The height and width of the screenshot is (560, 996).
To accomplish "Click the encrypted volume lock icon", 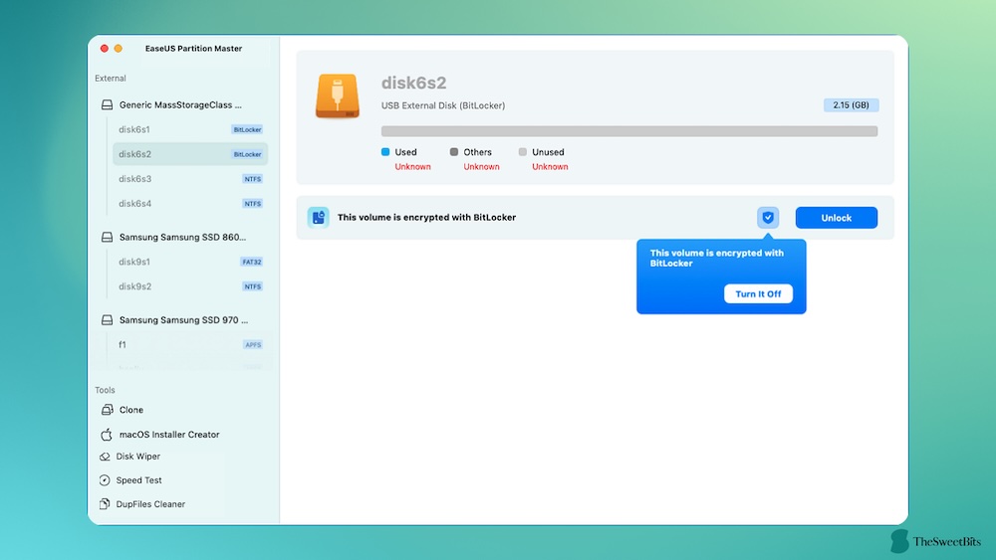I will 319,218.
